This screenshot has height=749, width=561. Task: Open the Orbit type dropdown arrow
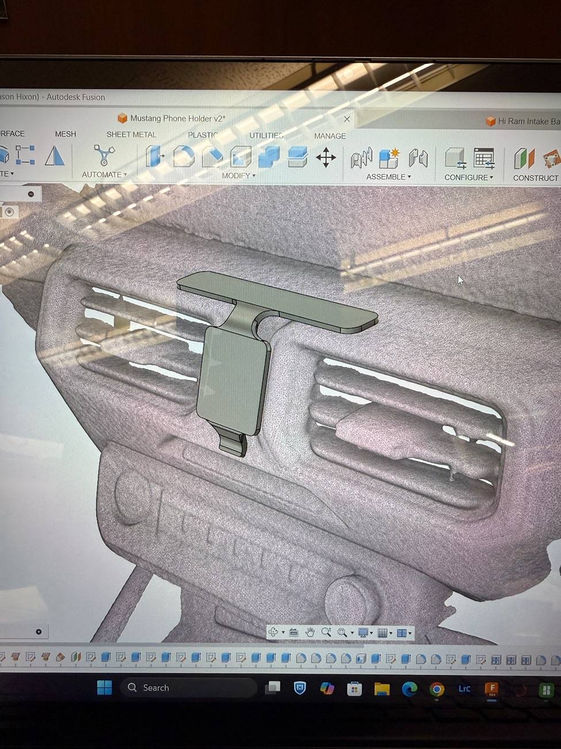coord(283,633)
